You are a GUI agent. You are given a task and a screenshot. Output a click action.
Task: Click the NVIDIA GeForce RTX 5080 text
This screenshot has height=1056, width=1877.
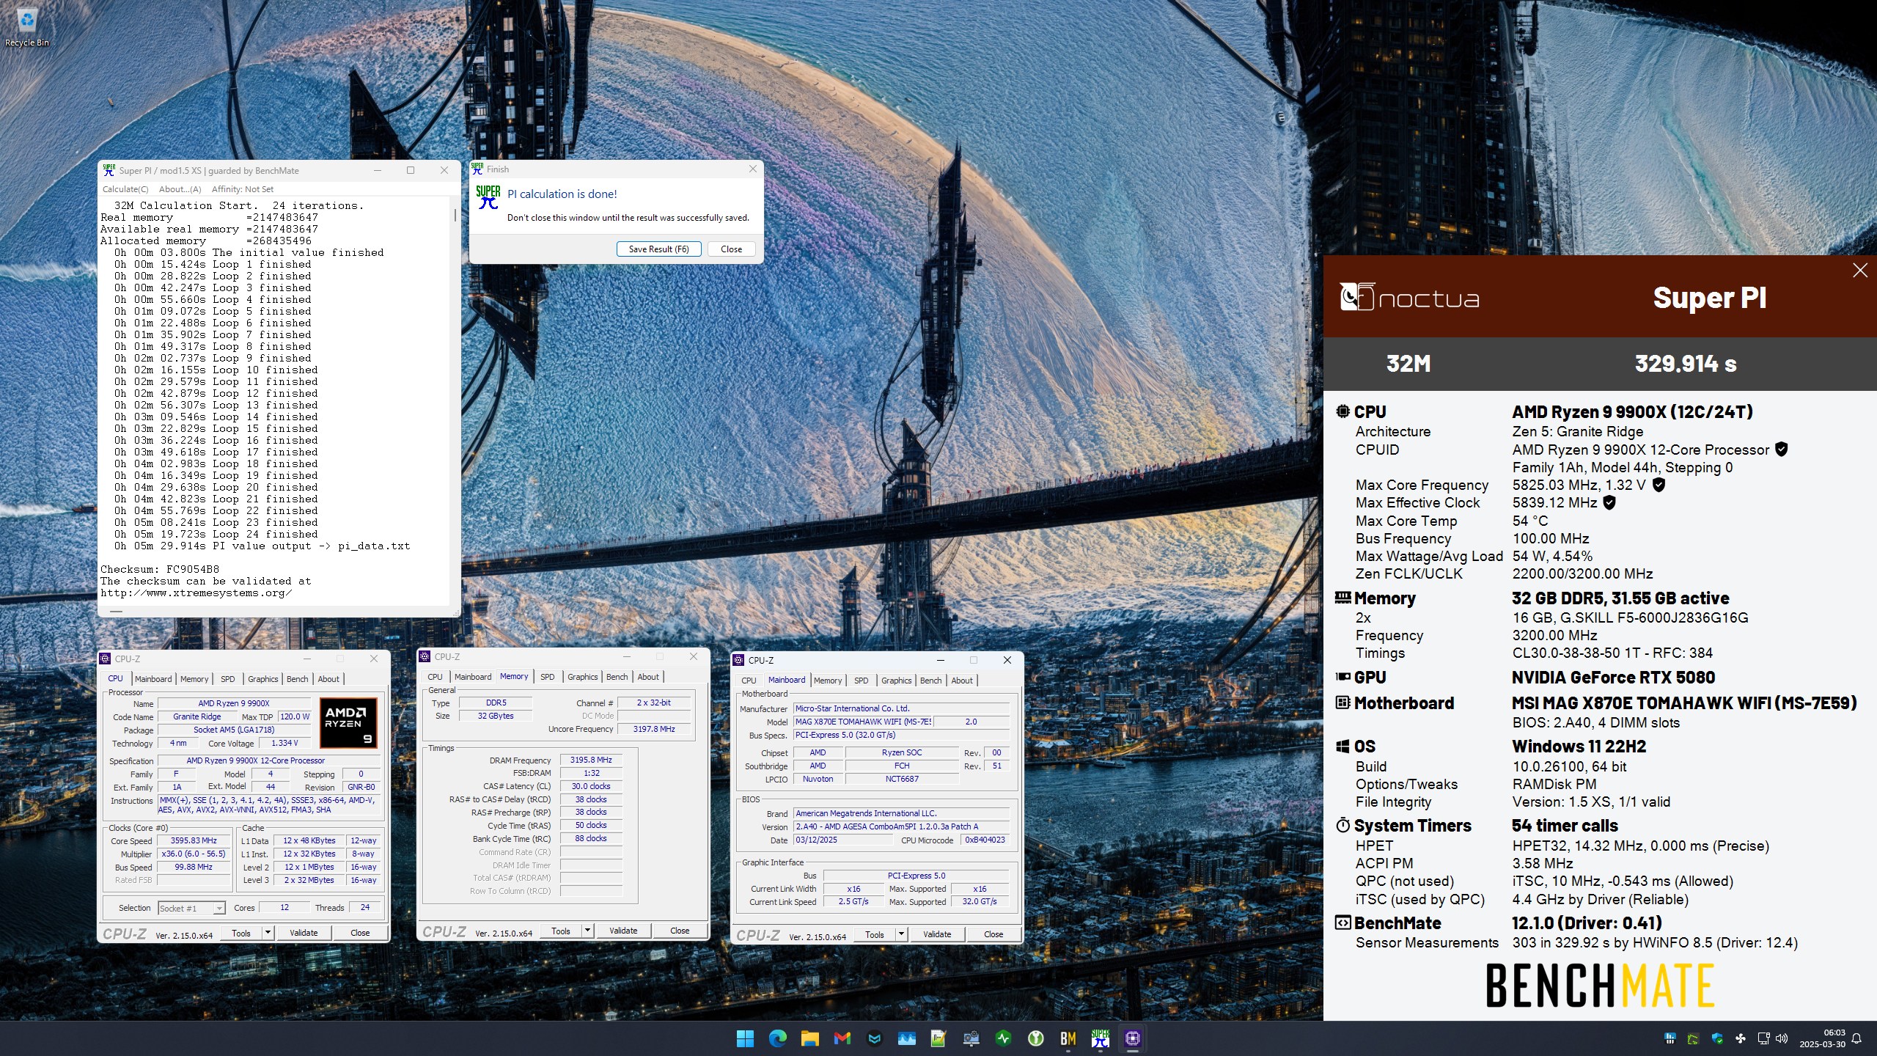pyautogui.click(x=1613, y=677)
